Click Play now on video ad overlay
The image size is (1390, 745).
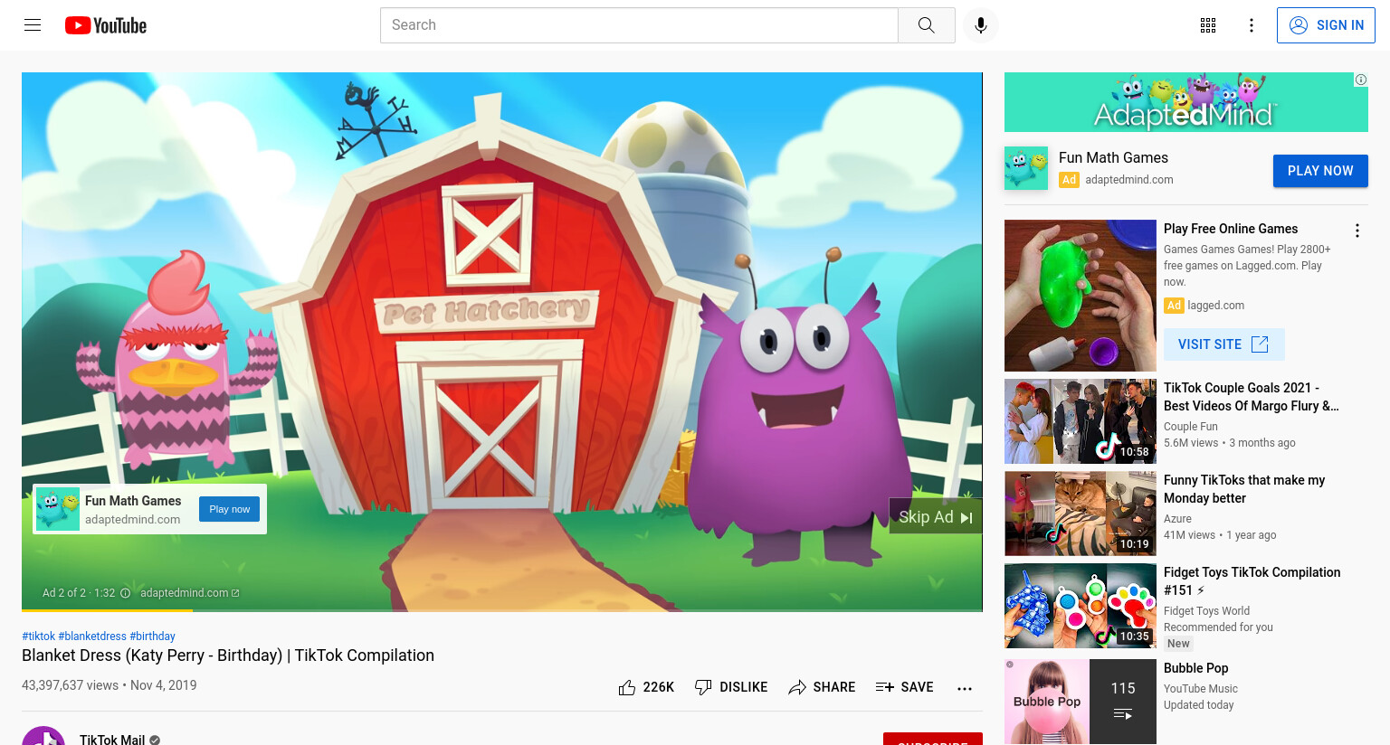[x=229, y=509]
